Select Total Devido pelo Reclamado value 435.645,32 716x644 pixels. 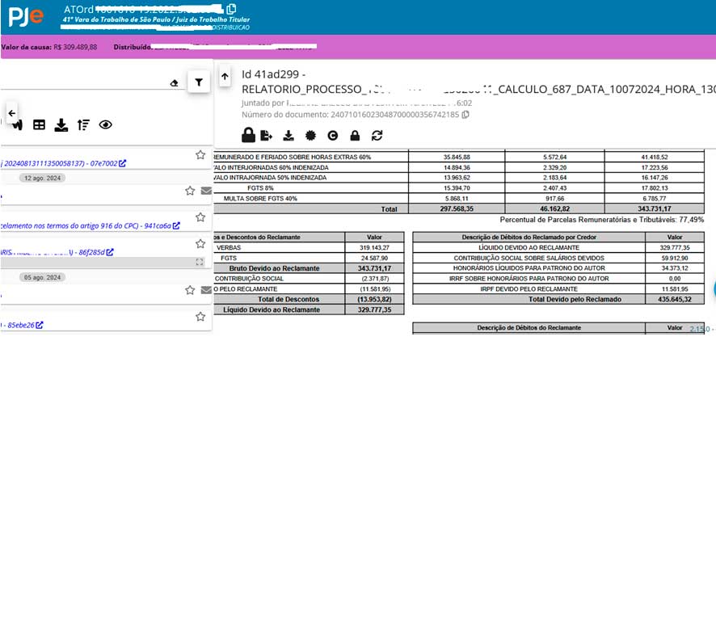[675, 299]
